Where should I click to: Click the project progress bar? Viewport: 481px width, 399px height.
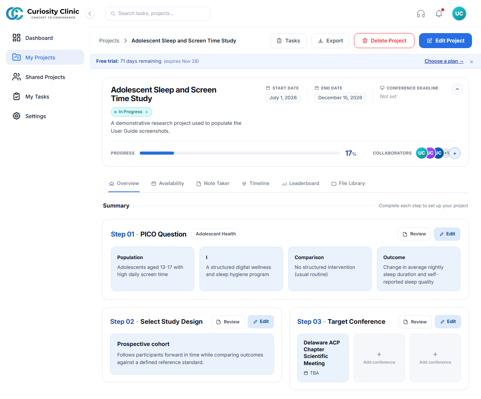[x=240, y=153]
